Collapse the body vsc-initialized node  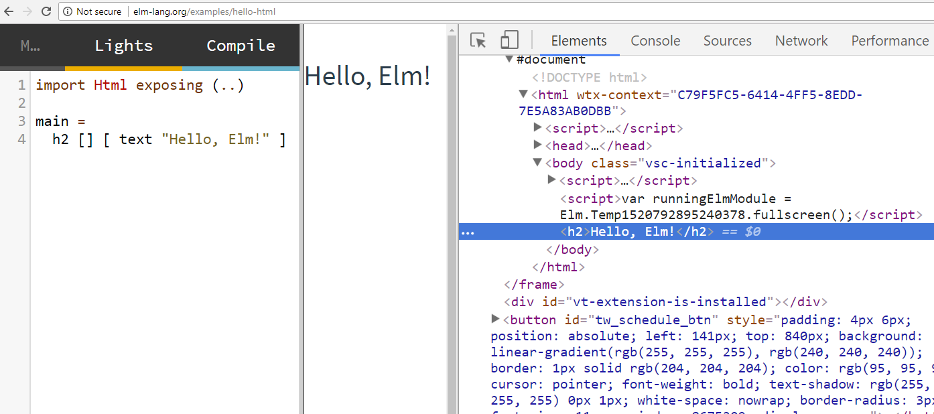tap(537, 162)
